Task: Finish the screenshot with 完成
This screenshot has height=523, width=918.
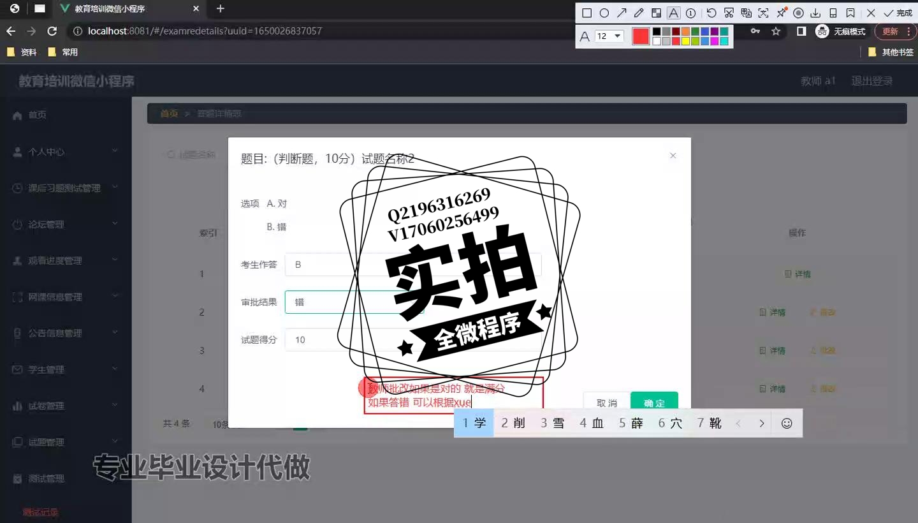Action: [898, 13]
